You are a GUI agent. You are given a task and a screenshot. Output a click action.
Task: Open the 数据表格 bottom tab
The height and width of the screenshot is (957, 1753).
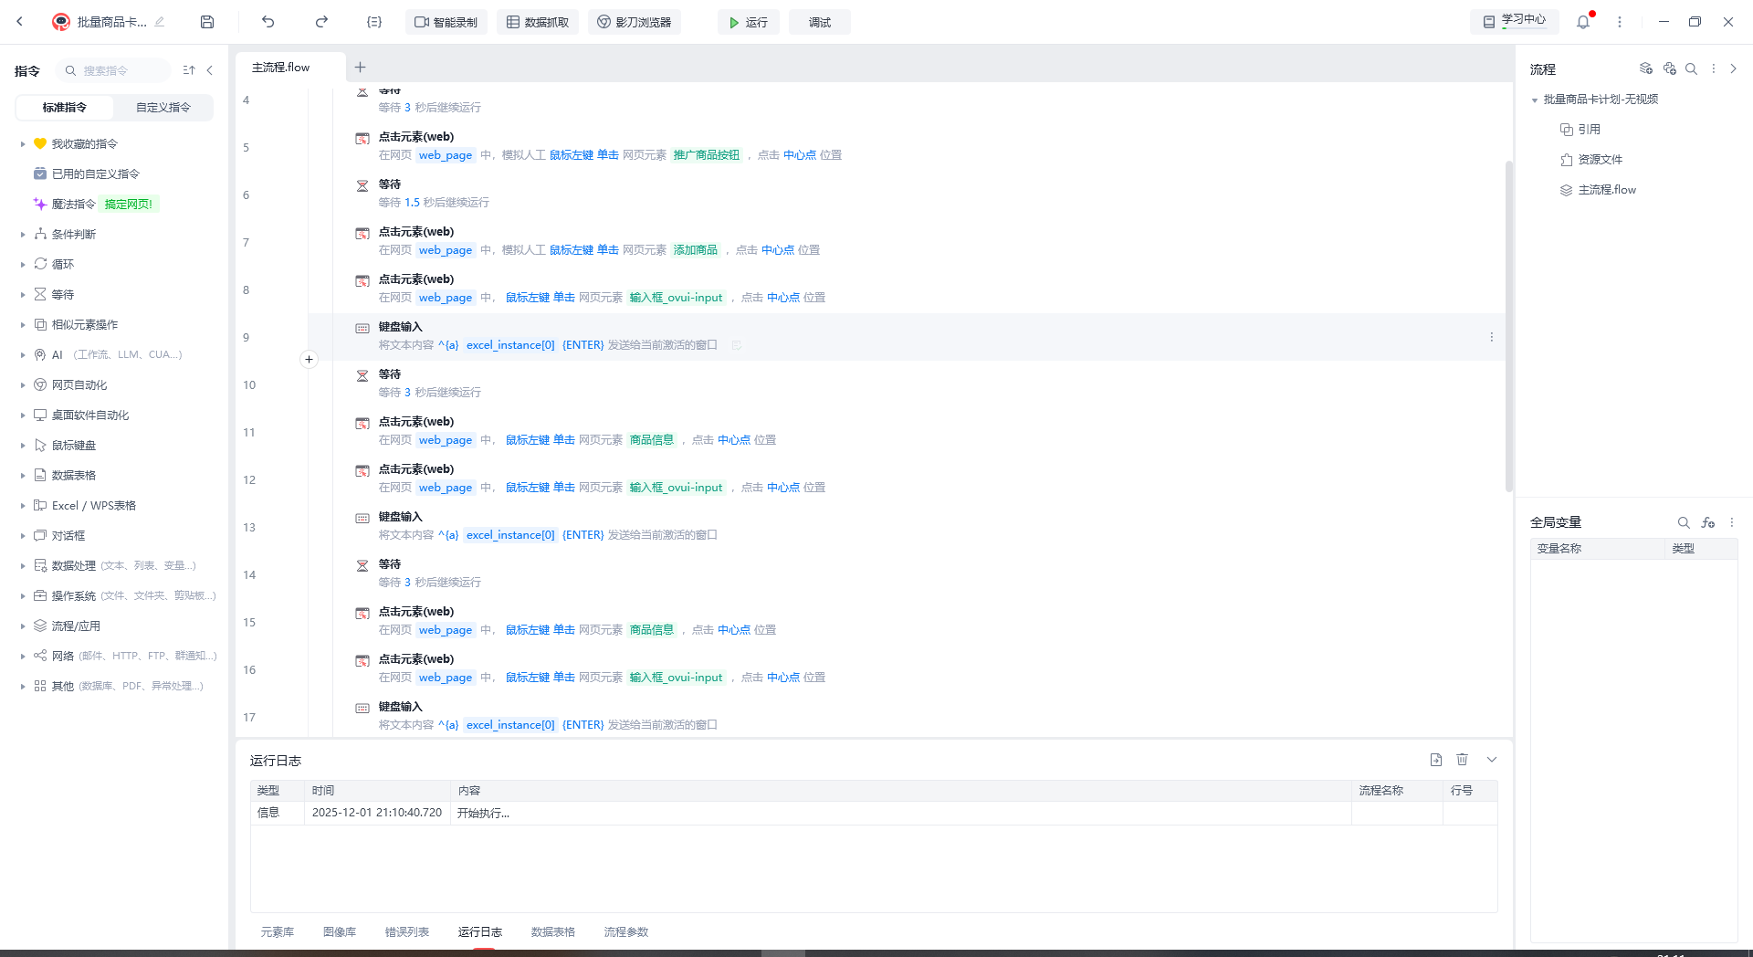pyautogui.click(x=553, y=932)
